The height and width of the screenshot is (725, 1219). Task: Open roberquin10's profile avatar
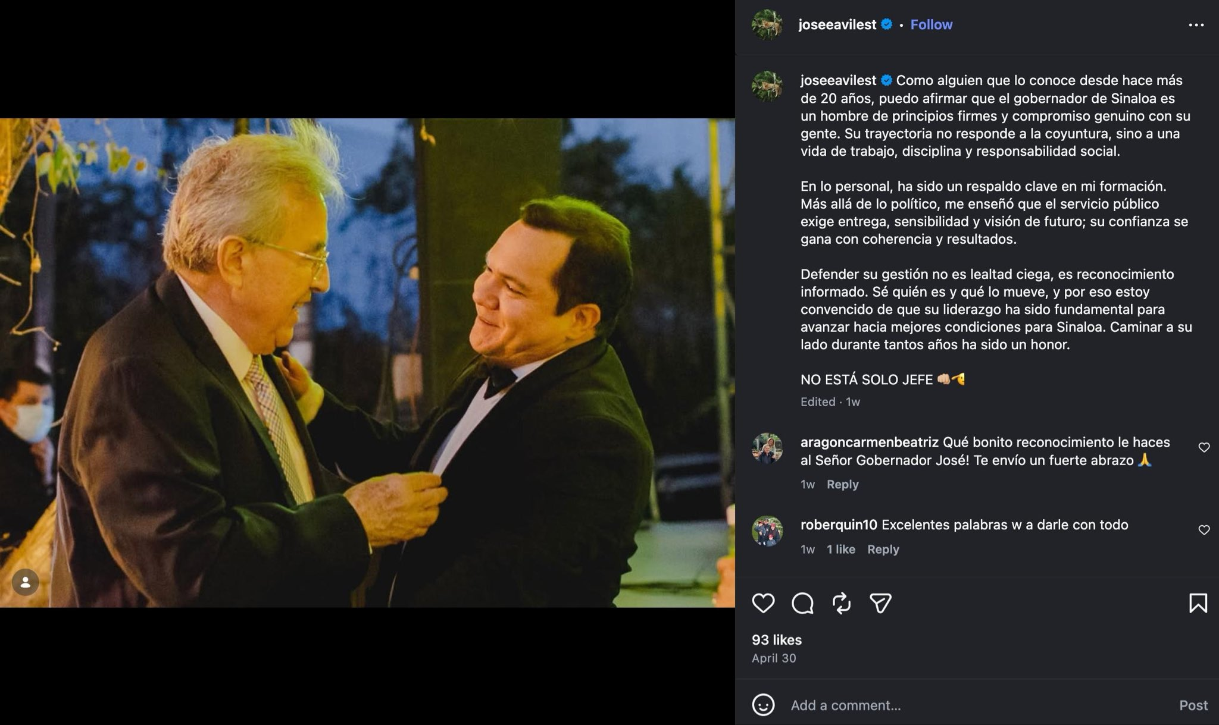click(x=767, y=531)
